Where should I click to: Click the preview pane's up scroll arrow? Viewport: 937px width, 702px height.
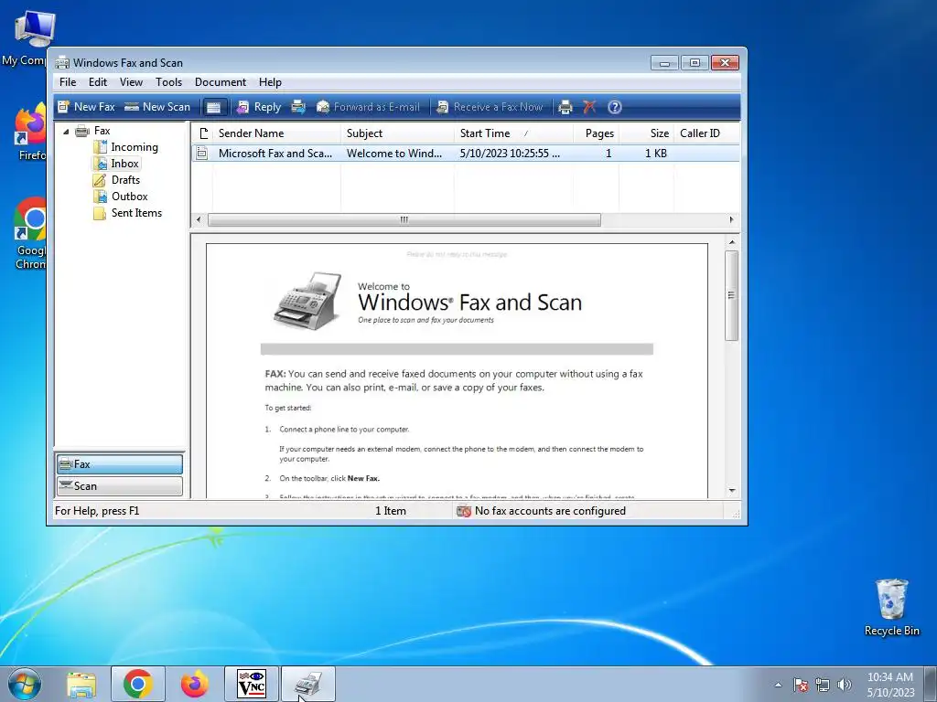tap(731, 241)
